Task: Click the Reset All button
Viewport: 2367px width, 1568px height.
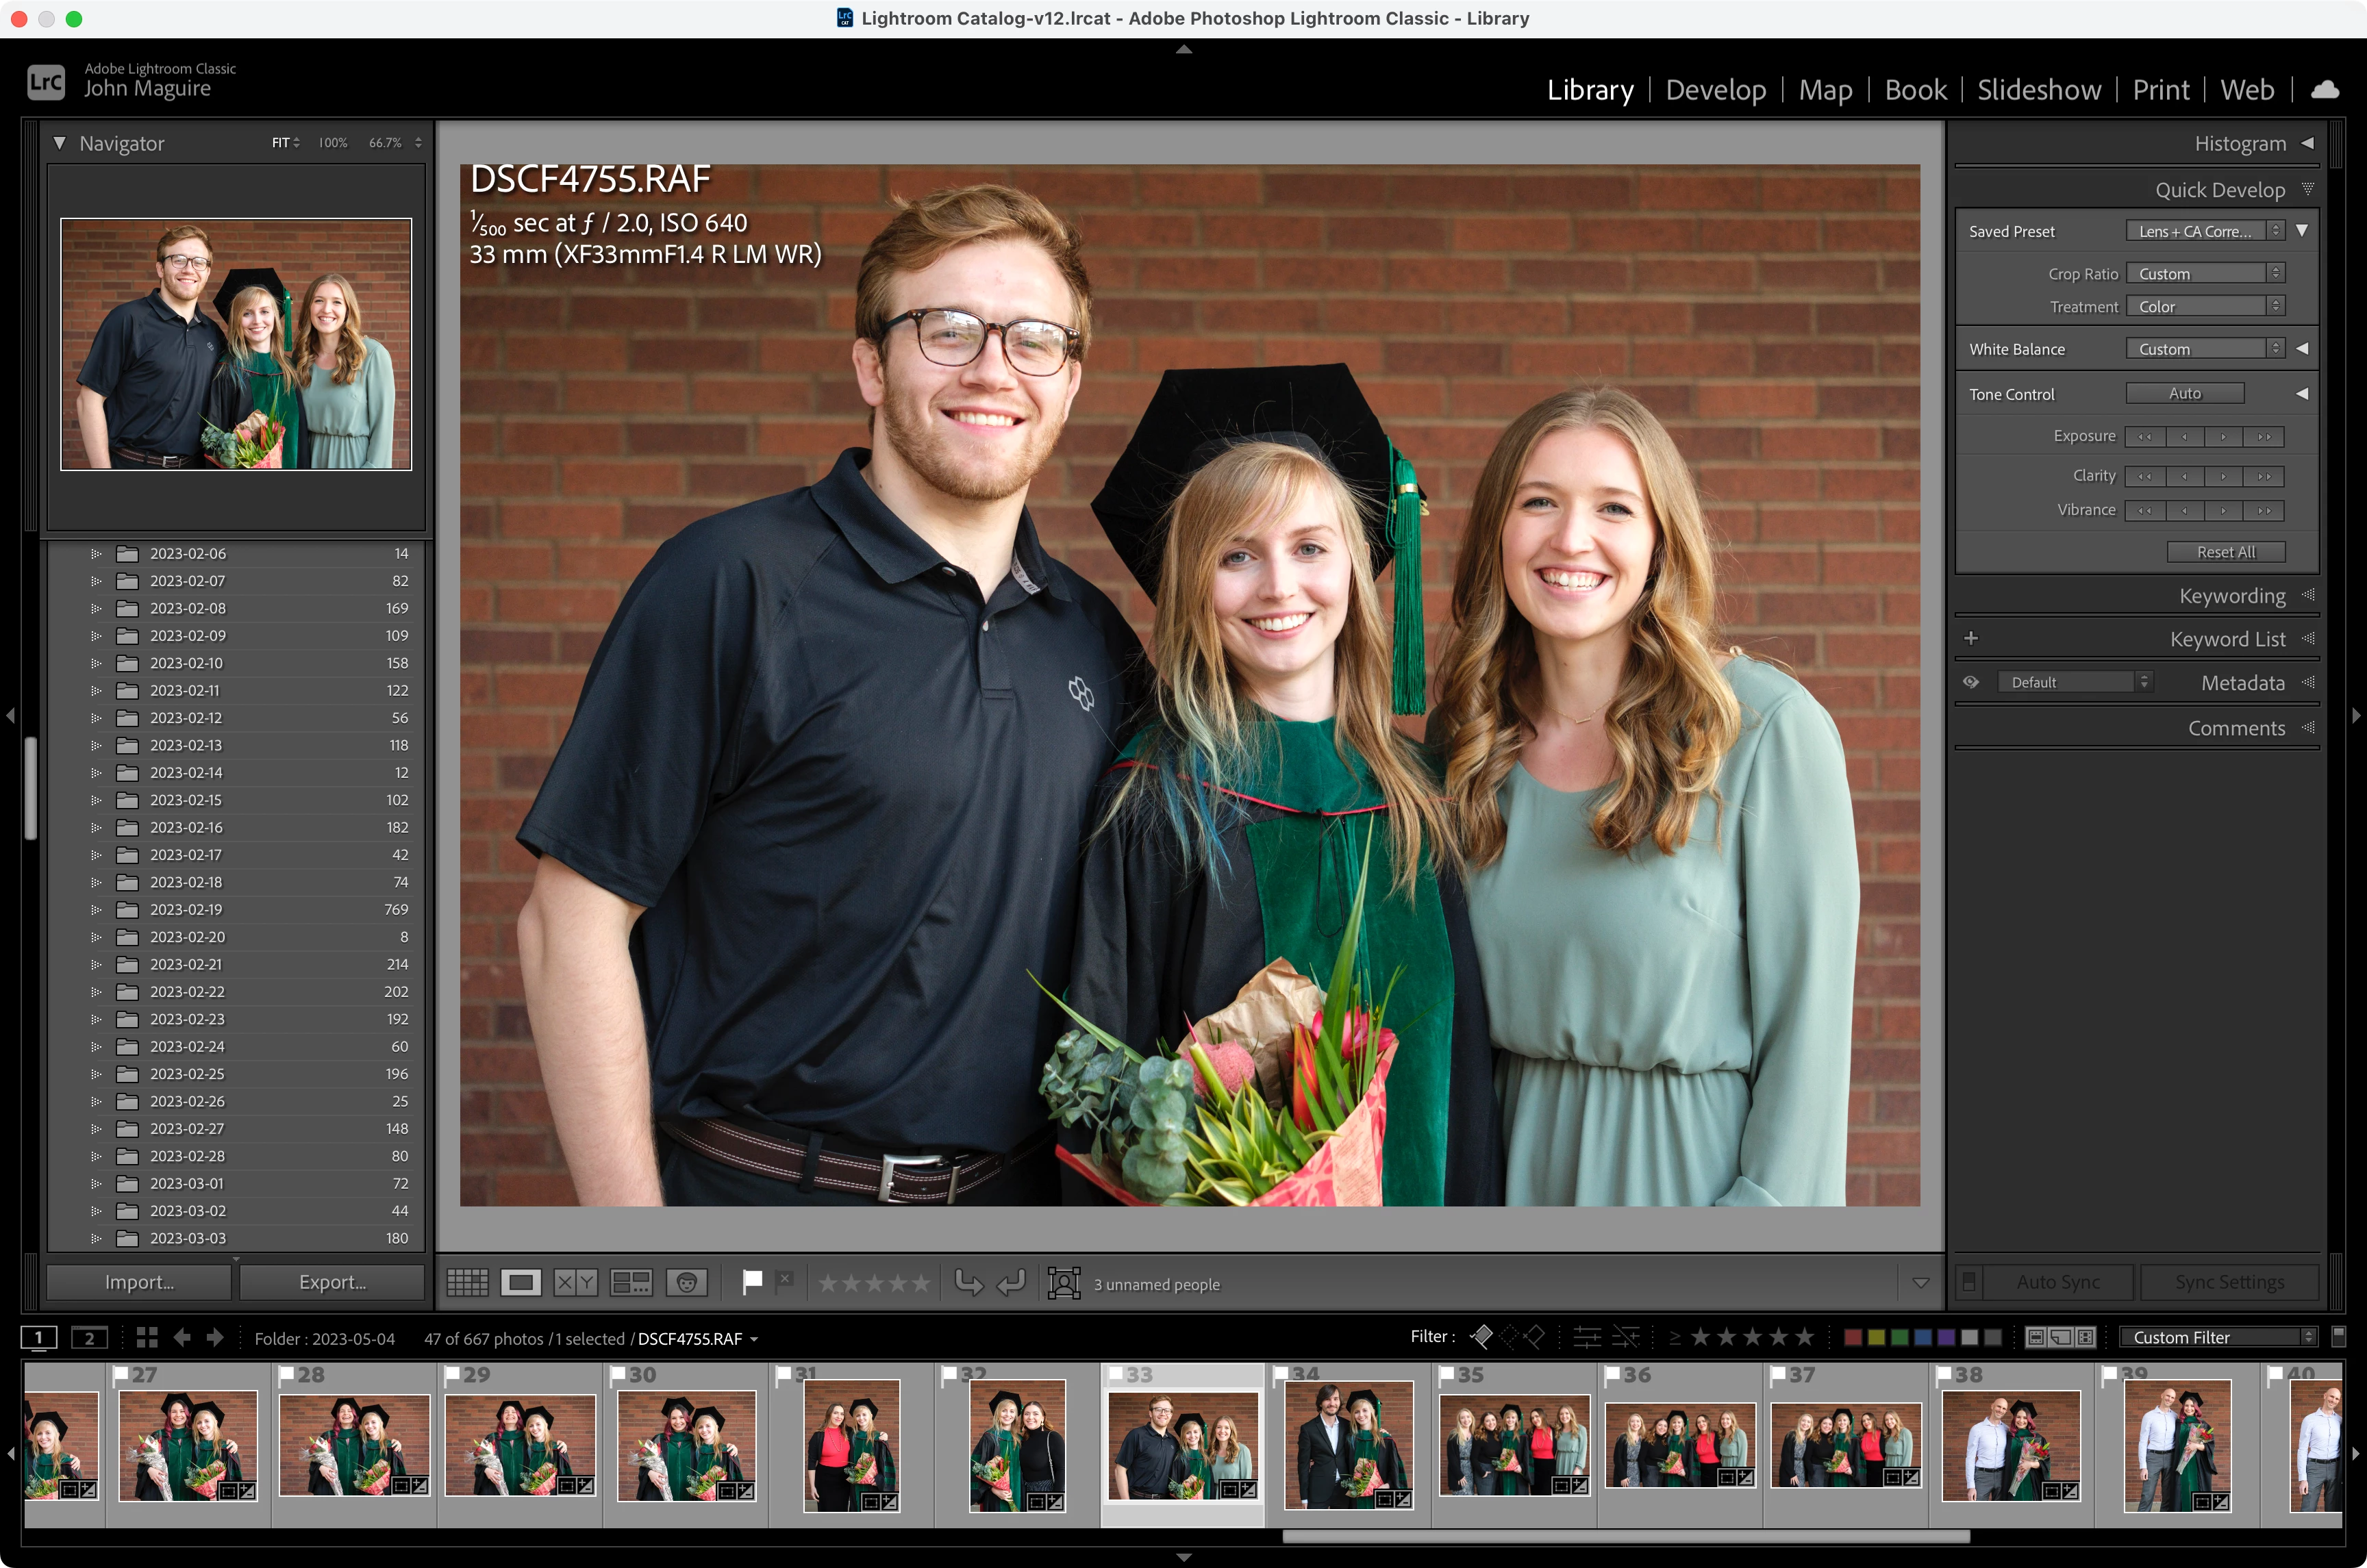Action: pyautogui.click(x=2226, y=552)
